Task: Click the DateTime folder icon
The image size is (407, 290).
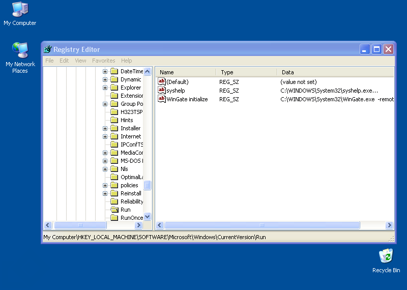Action: 114,71
